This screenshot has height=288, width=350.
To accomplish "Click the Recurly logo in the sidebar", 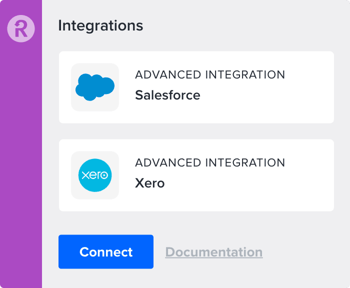I will point(21,28).
